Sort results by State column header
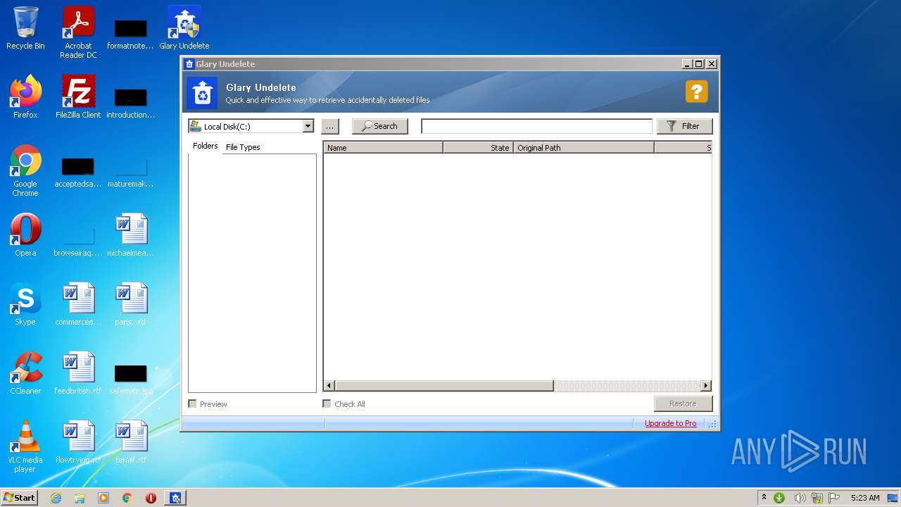901x507 pixels. (478, 148)
